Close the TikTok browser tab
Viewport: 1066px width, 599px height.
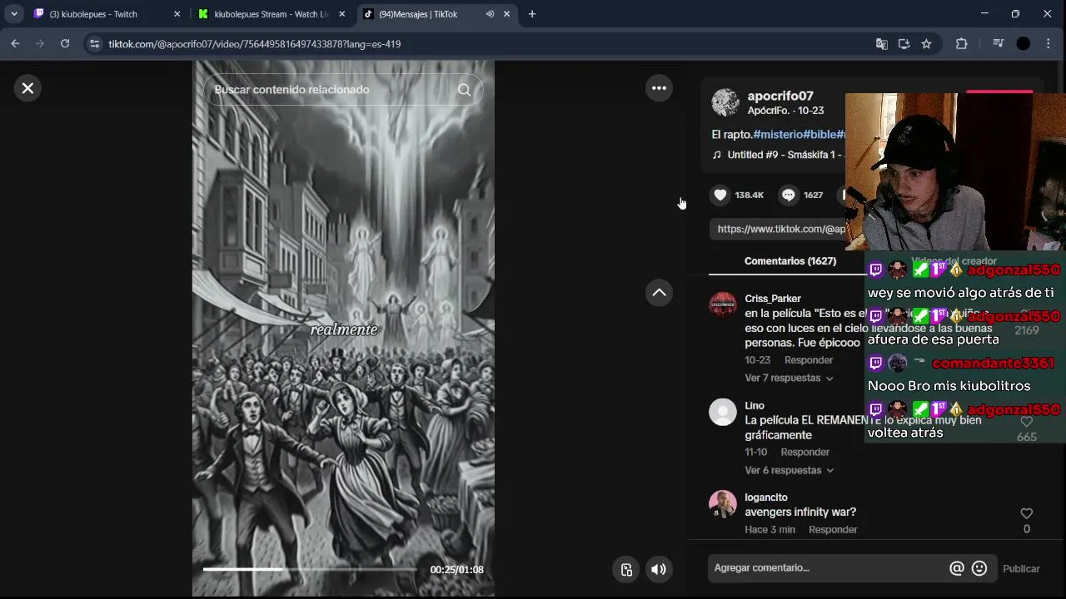pos(506,14)
